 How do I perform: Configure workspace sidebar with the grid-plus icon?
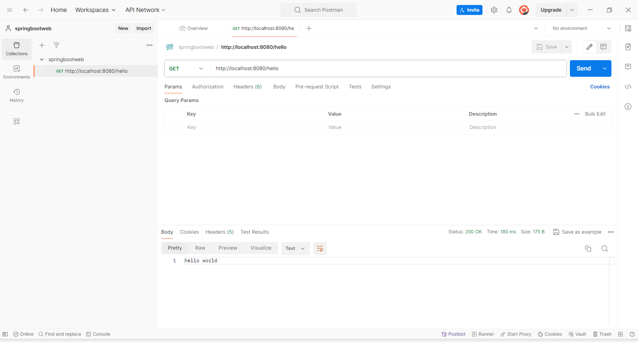17,121
